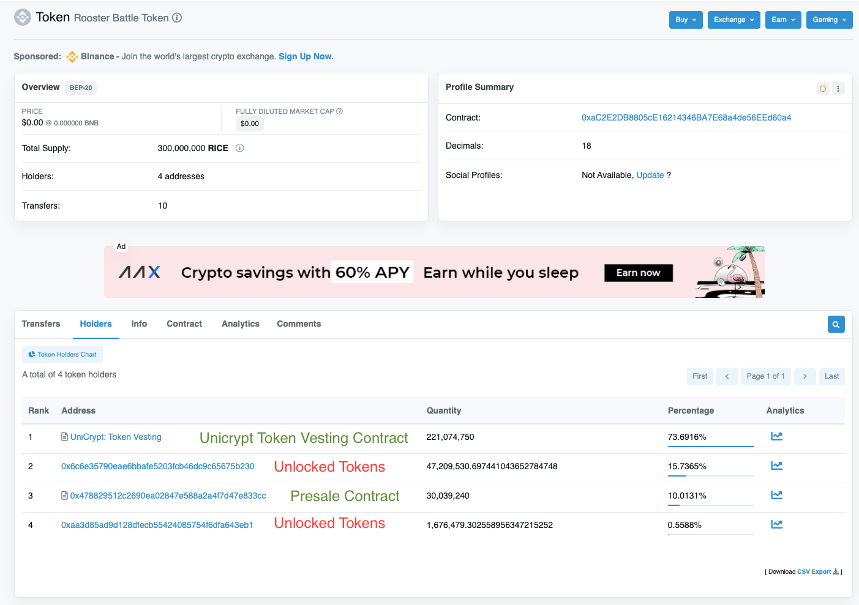Open analytics chart icon for UniCrypt row
Screen dimensions: 859x605
tap(776, 436)
